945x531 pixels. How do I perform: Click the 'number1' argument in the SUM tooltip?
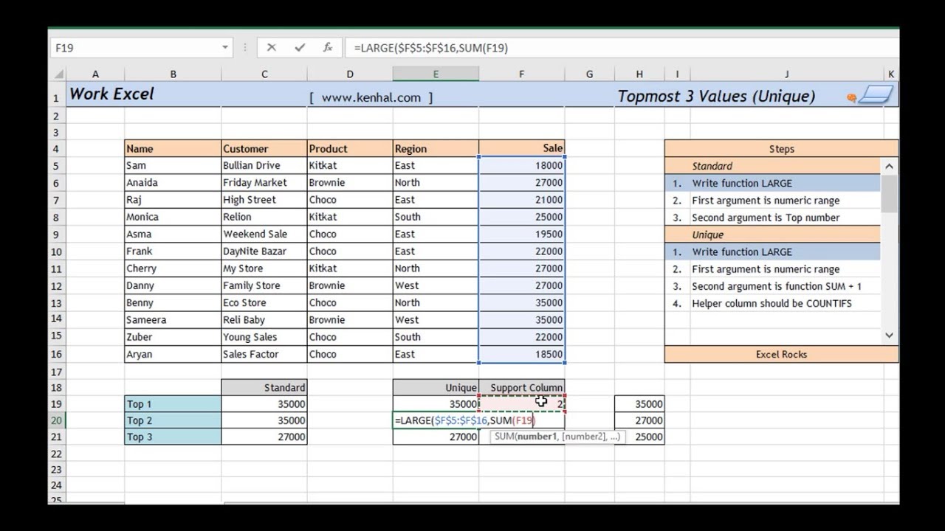click(x=537, y=437)
